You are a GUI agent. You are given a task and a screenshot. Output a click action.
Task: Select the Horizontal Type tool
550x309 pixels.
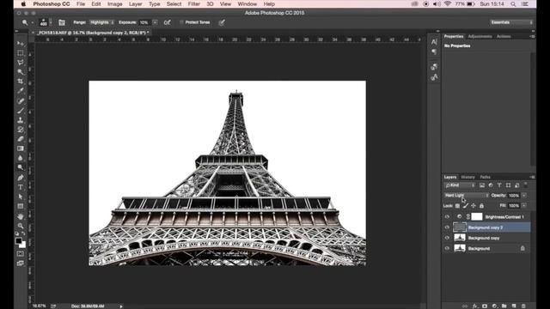[x=21, y=187]
